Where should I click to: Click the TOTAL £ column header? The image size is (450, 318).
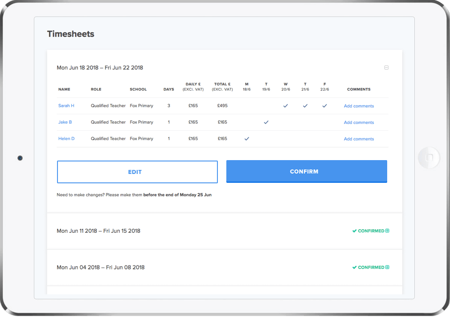coord(222,87)
